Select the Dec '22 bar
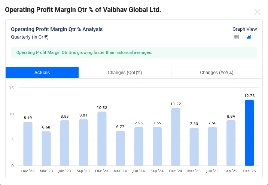The width and height of the screenshot is (268, 185). (28, 144)
